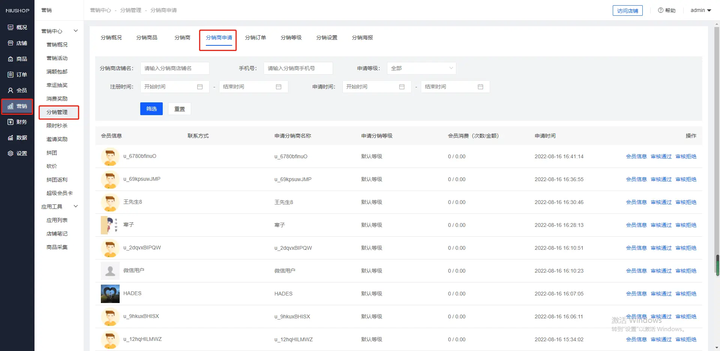720x351 pixels.
Task: Click calendar icon in 注册时间 start field
Action: [200, 87]
